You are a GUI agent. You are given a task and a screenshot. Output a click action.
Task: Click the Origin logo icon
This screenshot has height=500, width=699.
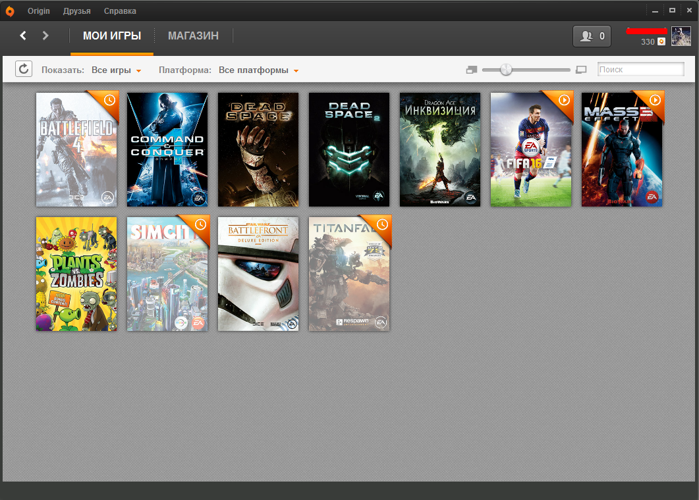coord(10,11)
